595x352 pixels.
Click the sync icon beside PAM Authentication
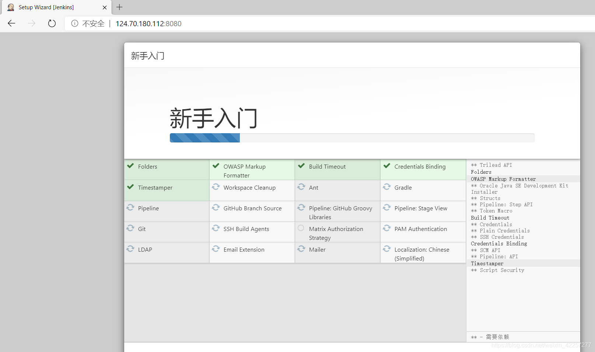[x=387, y=228]
